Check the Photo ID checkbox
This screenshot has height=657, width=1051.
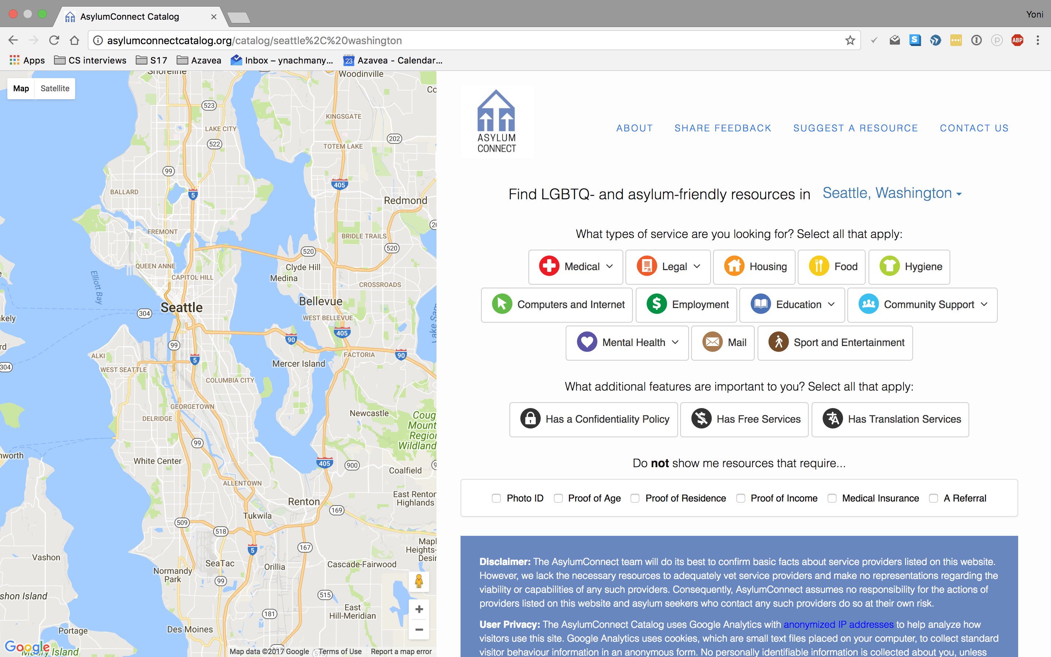pos(496,498)
